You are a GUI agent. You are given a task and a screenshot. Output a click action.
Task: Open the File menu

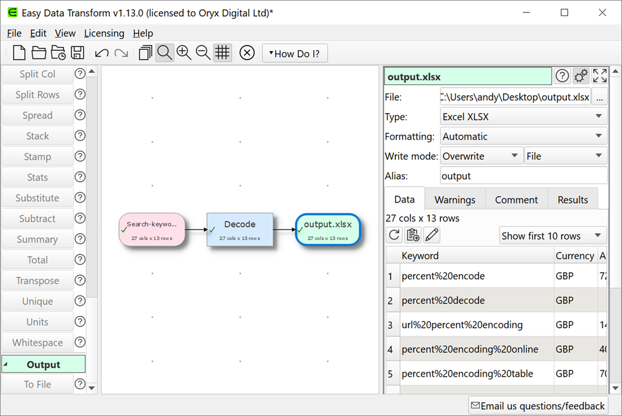(14, 33)
